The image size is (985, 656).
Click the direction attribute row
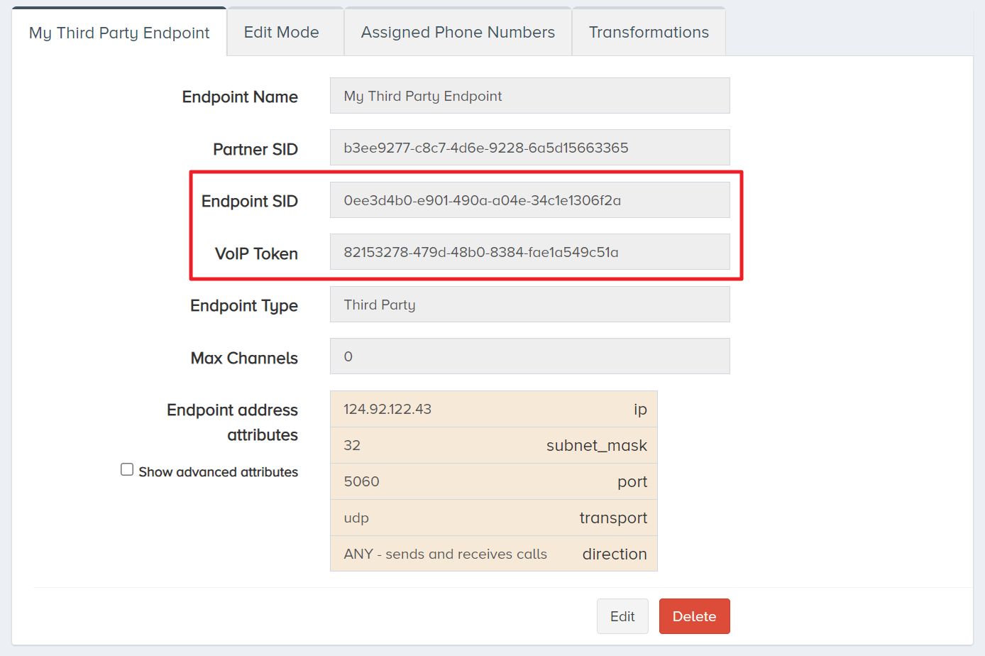(x=494, y=554)
